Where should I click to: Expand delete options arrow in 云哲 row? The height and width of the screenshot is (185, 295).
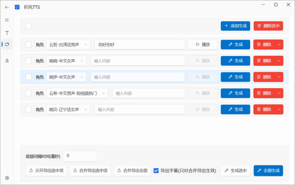[279, 44]
